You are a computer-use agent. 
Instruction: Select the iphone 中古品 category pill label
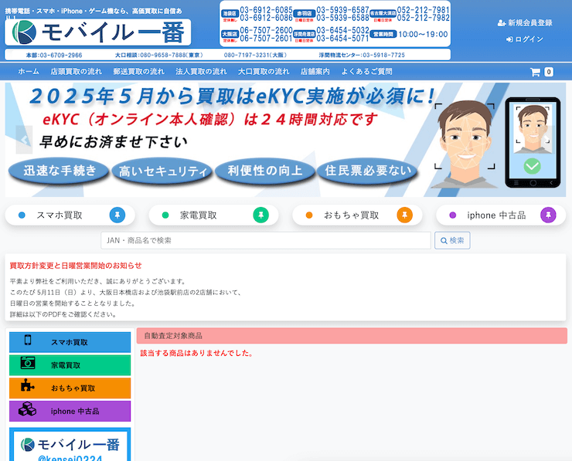[x=496, y=215]
